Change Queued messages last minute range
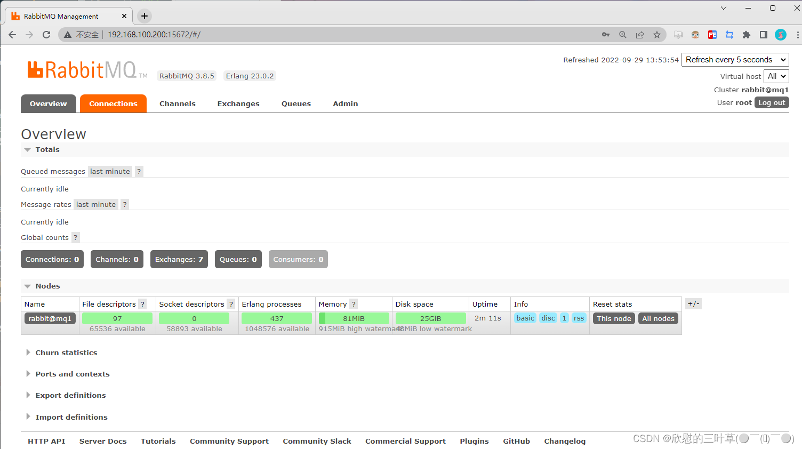The height and width of the screenshot is (449, 802). 110,171
